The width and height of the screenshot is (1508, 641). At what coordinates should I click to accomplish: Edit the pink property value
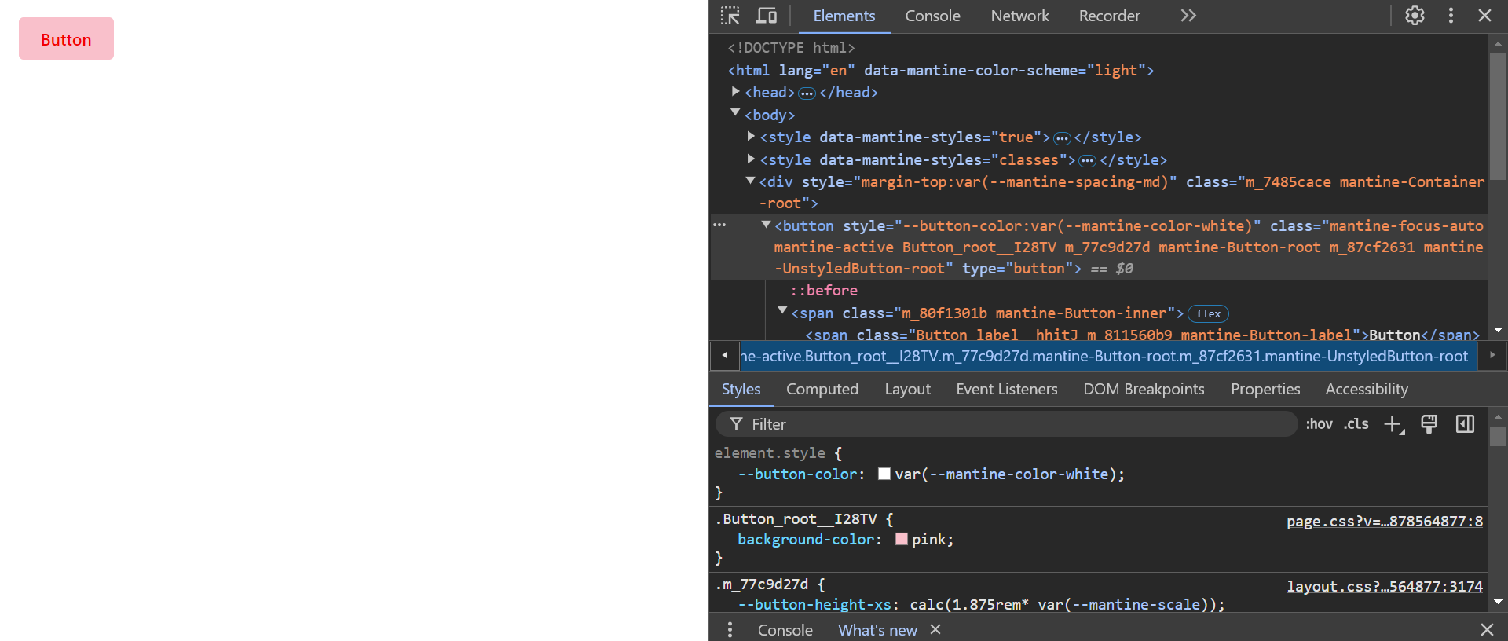930,540
